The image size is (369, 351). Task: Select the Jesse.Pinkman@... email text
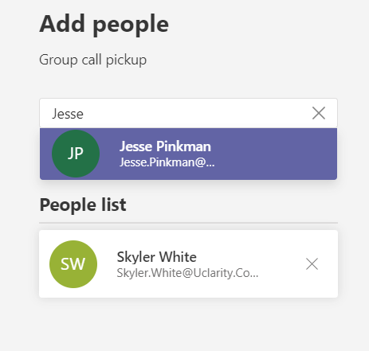(167, 162)
